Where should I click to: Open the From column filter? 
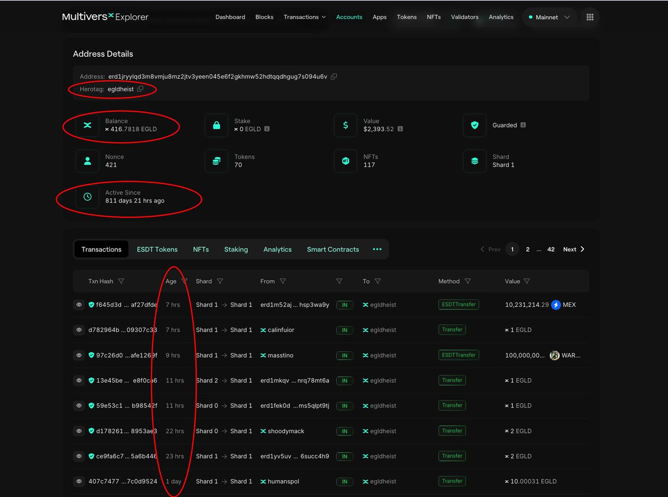tap(283, 281)
